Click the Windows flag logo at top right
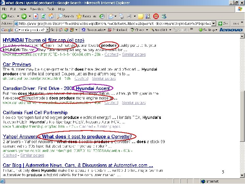245x184 pixels. point(240,9)
